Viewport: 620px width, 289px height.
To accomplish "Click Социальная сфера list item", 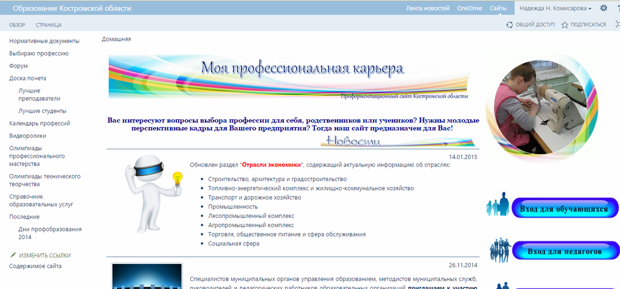I will 234,243.
